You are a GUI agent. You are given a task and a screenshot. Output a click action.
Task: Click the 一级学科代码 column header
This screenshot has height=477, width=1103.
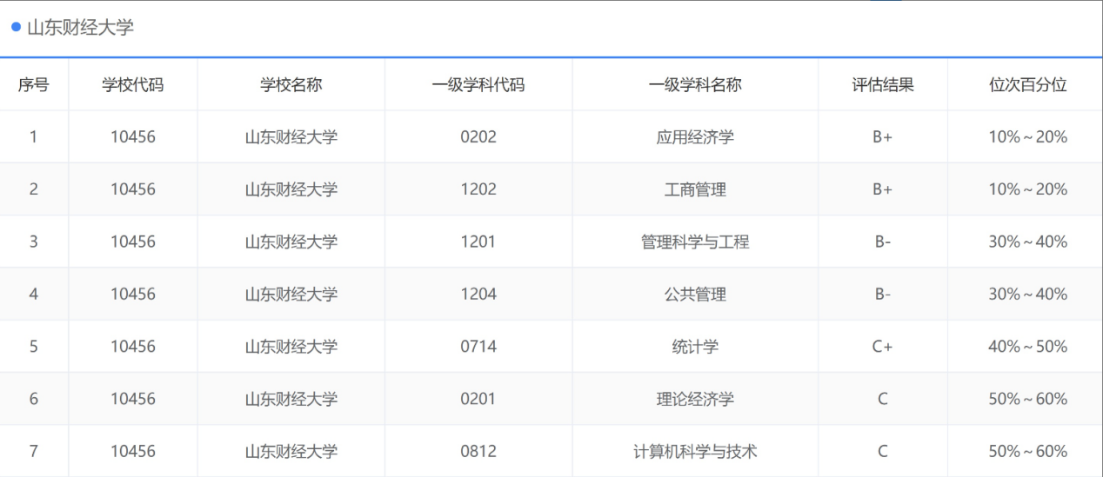[478, 84]
